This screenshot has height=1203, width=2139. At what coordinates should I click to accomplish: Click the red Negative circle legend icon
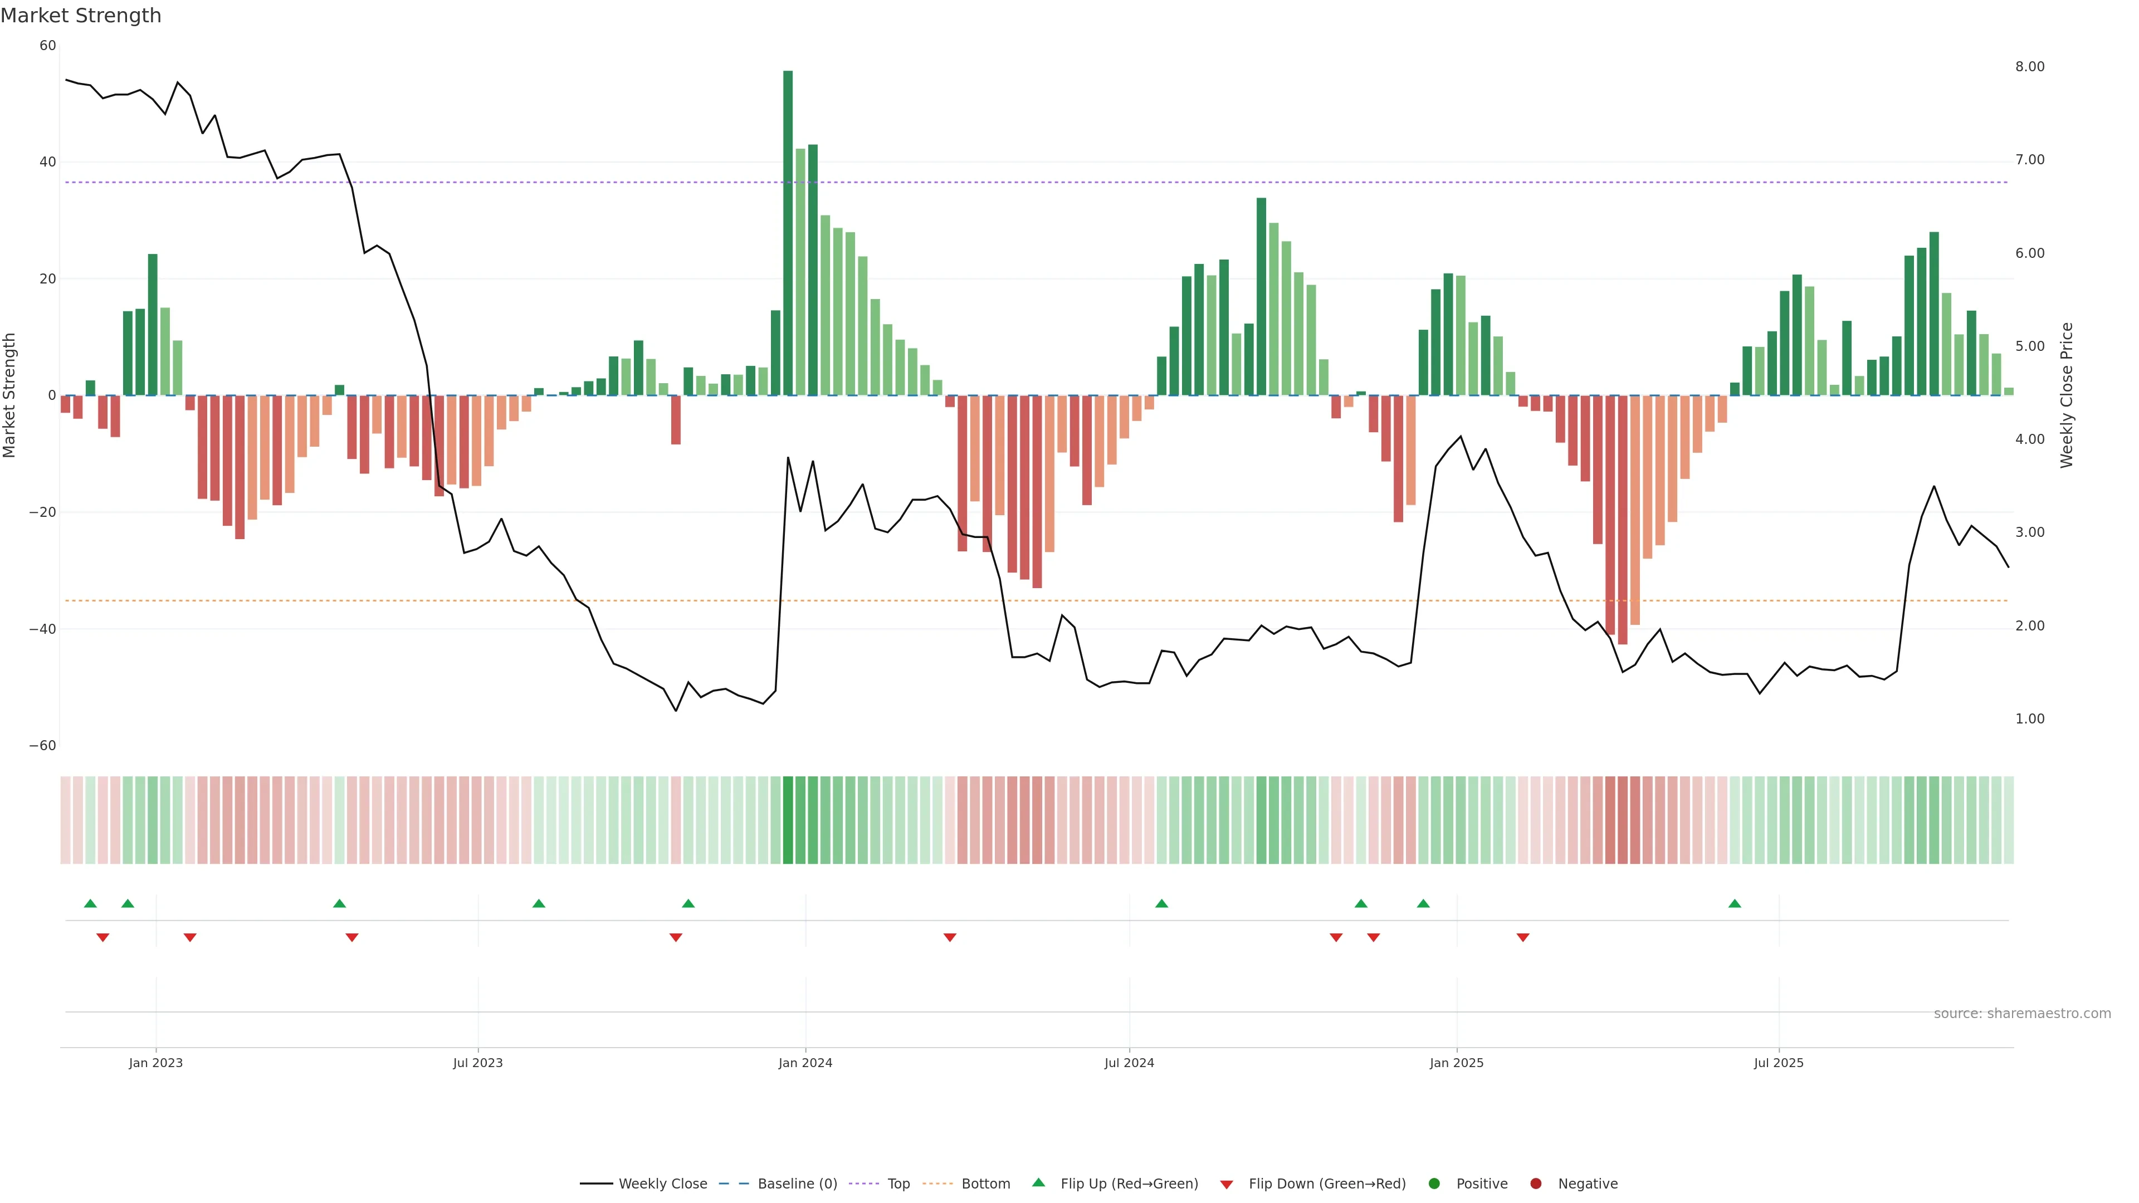[1535, 1184]
